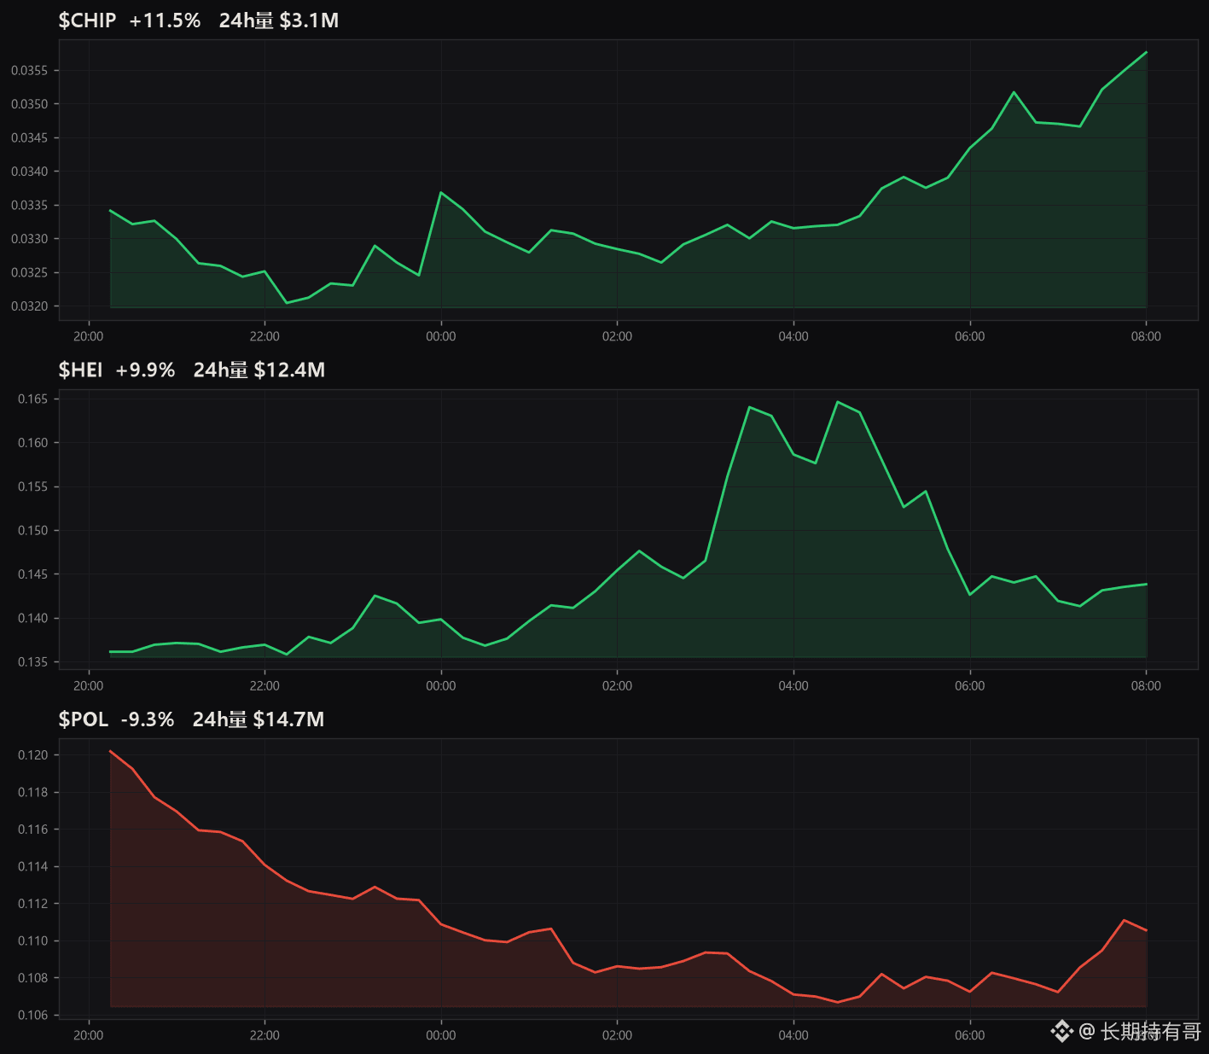Click the $HEI ticker title

[80, 370]
